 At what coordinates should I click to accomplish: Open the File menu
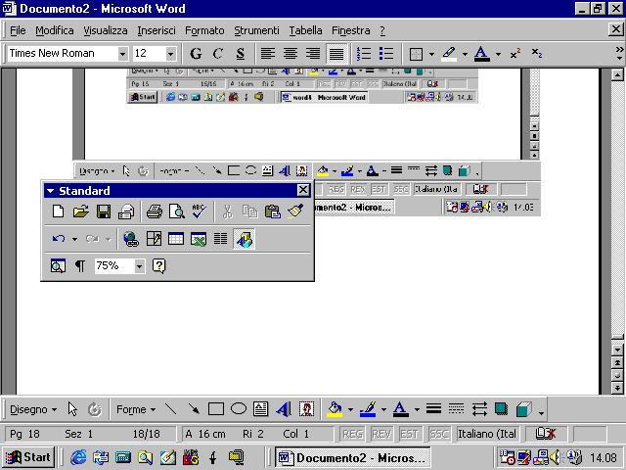[x=18, y=30]
